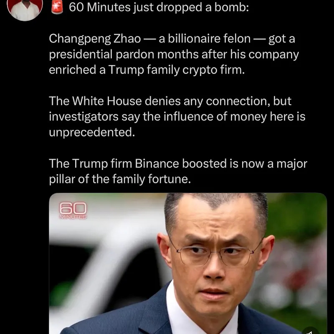Screen dimensions: 334x334
Task: Click 'The White House denies any connection'
Action: click(160, 101)
